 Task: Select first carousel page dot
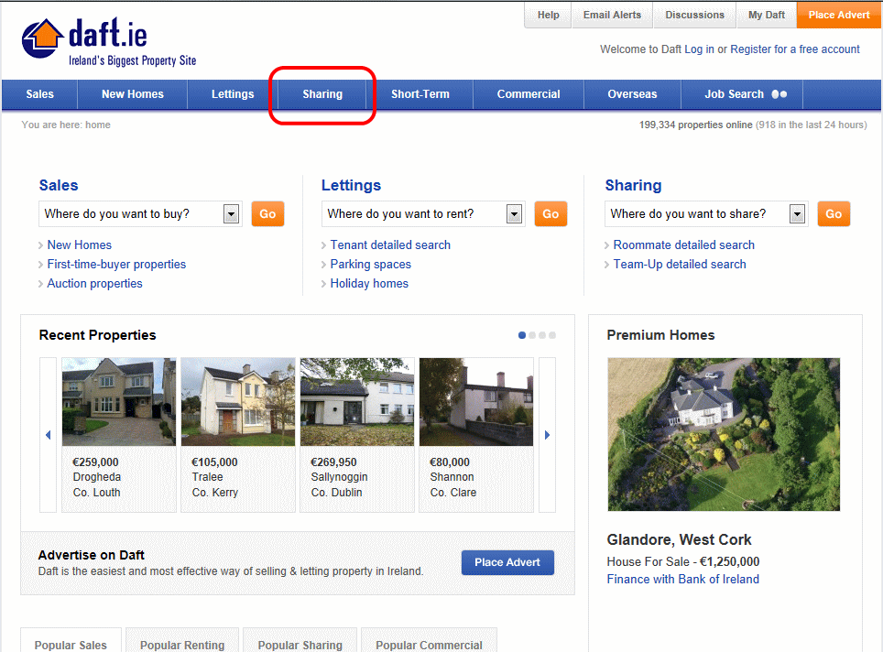point(522,335)
